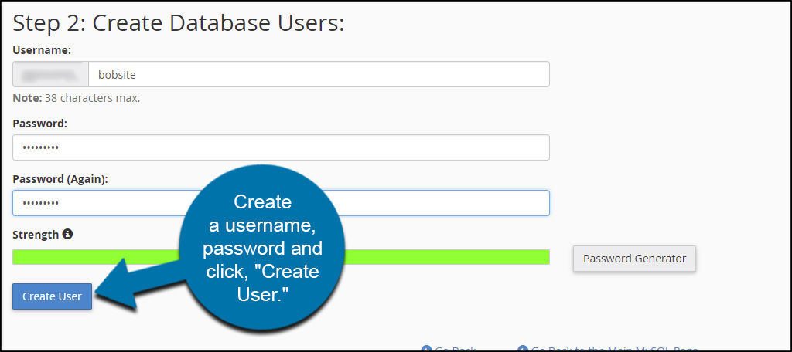Click the Create User button
792x352 pixels.
(x=52, y=296)
